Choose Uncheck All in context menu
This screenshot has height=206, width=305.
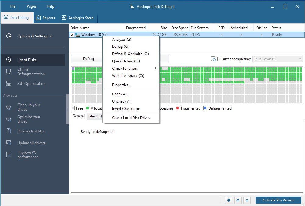[131, 101]
